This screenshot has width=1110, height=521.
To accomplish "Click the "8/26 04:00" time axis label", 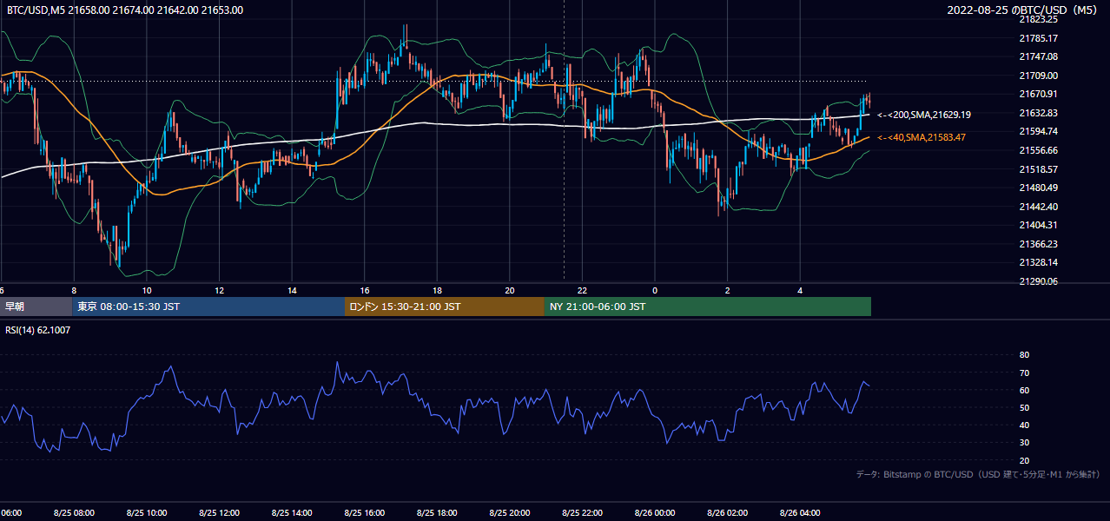I will point(800,513).
